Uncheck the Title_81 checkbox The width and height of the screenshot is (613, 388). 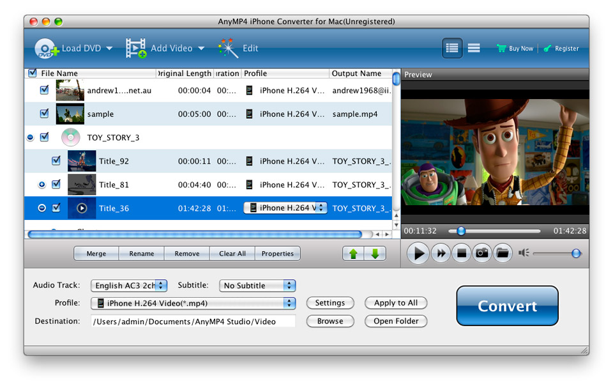click(x=56, y=184)
